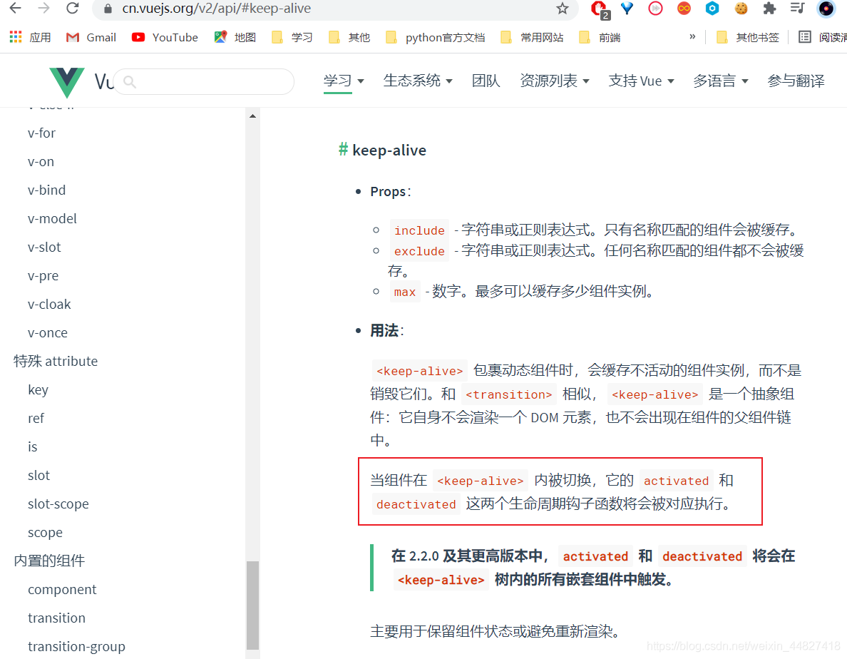The image size is (847, 659).
Task: Select component in the sidebar
Action: coord(62,590)
